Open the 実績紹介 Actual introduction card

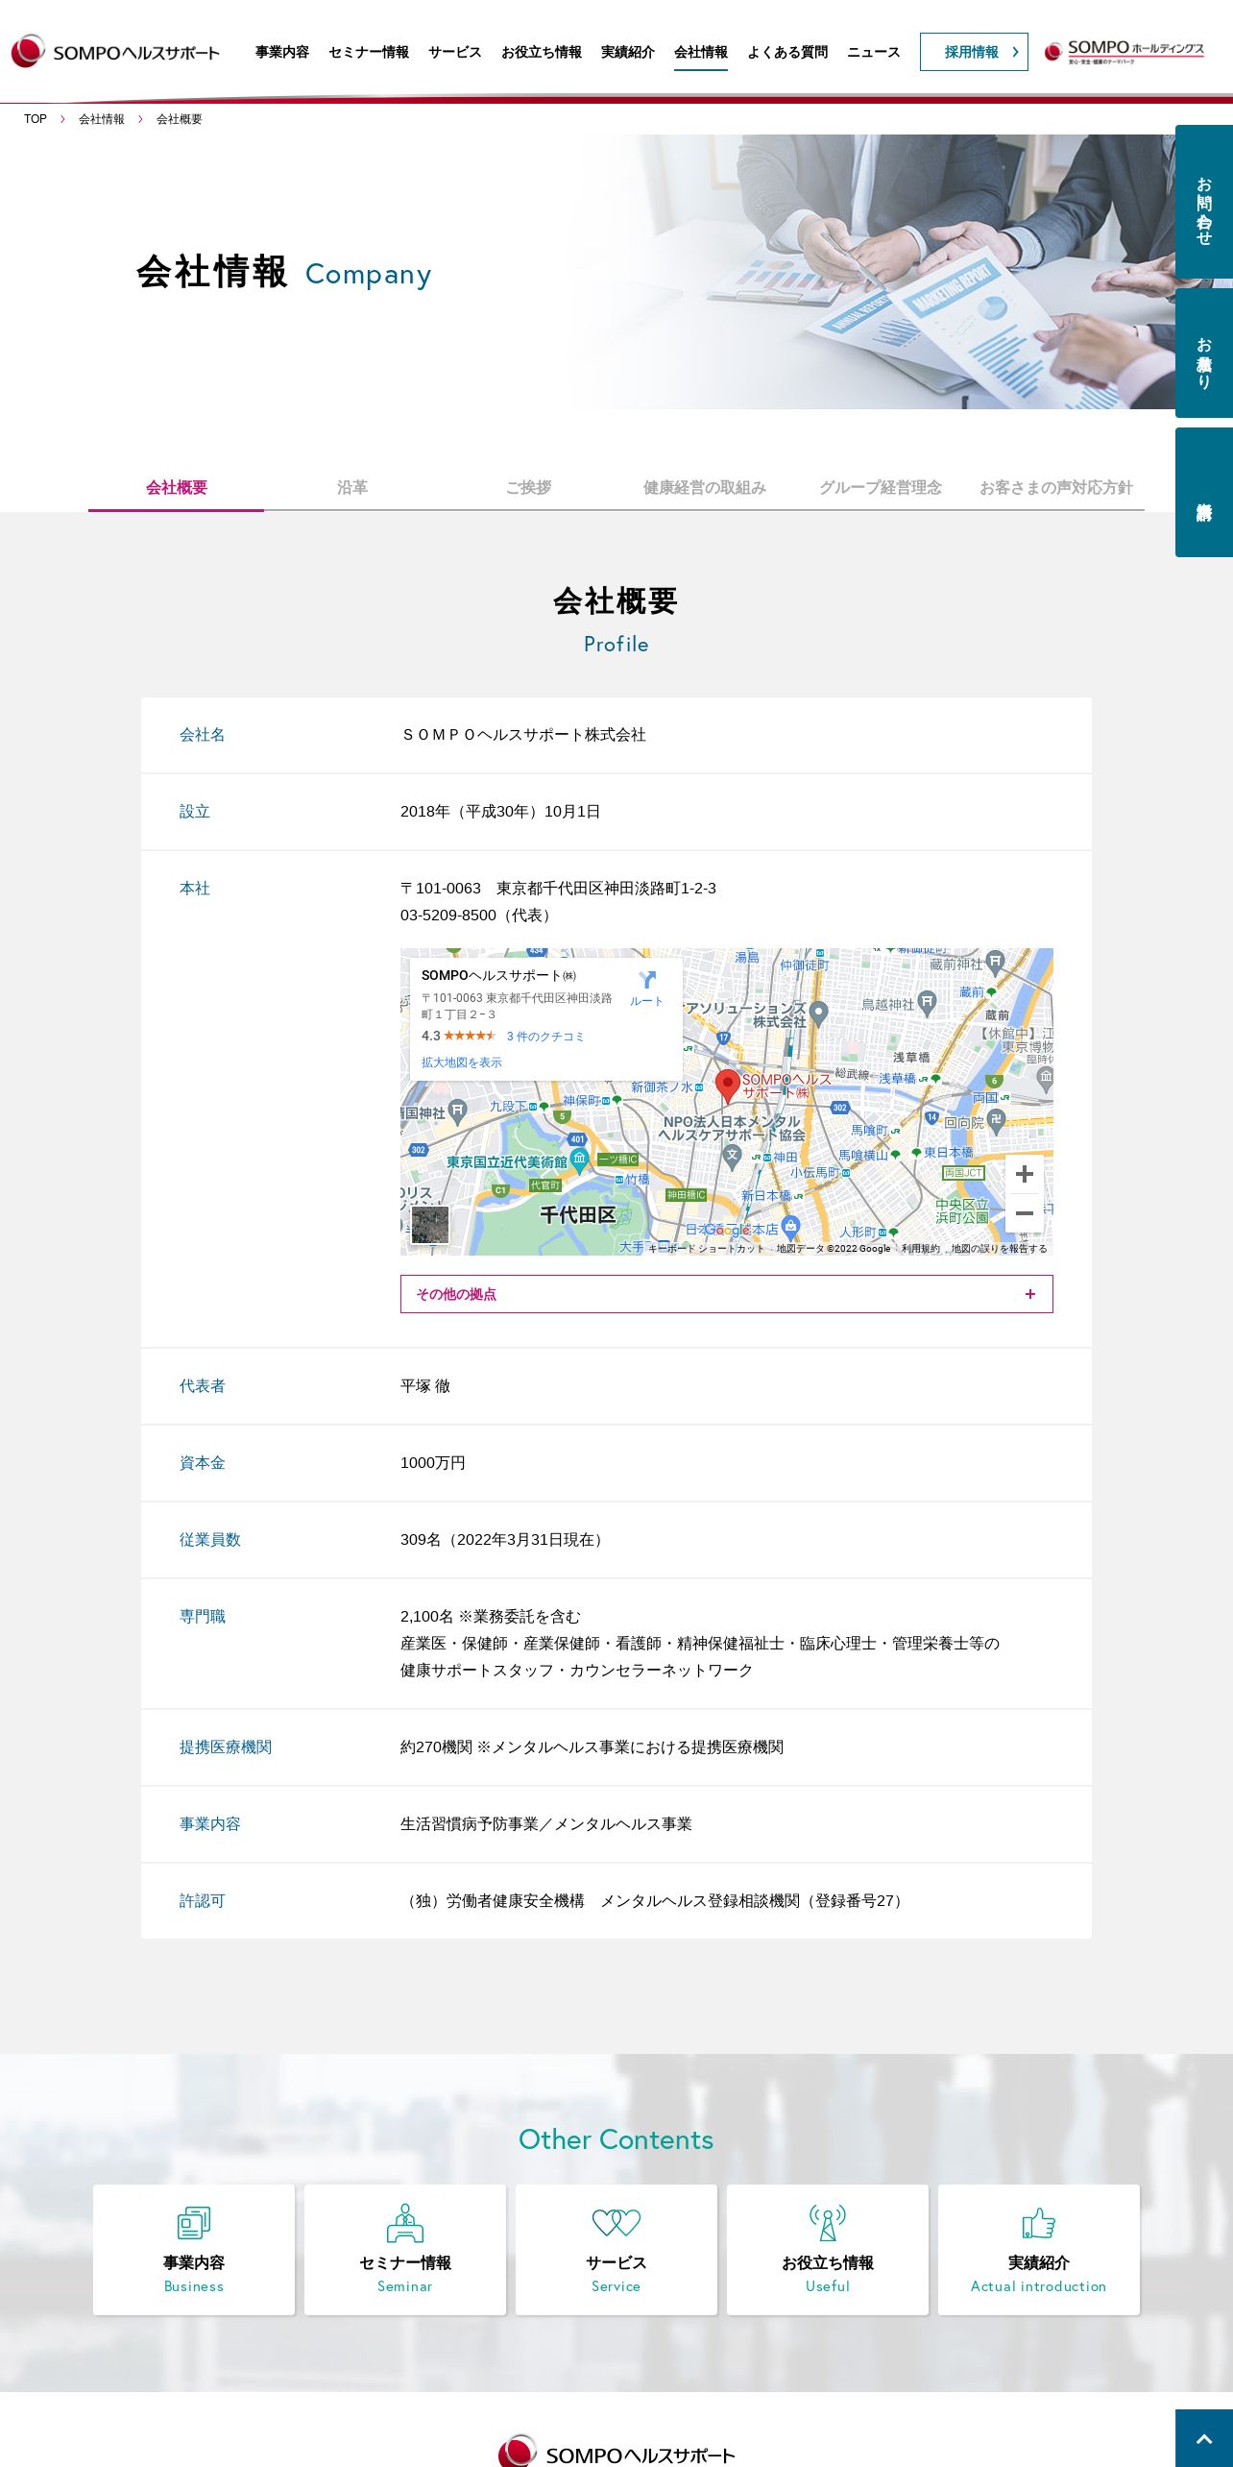point(1039,2250)
